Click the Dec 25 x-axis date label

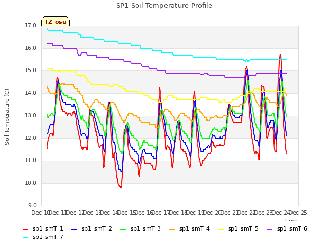tap(298, 213)
